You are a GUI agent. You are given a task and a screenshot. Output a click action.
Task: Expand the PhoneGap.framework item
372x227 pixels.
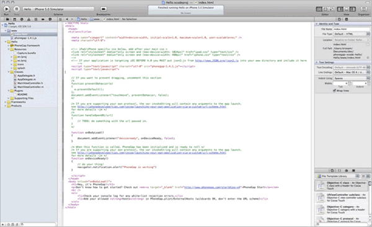pos(9,45)
